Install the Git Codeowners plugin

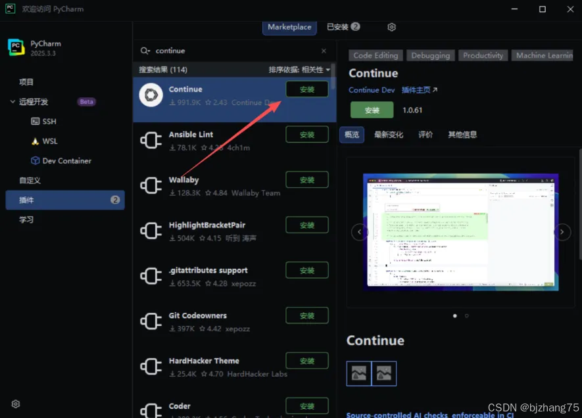(307, 315)
